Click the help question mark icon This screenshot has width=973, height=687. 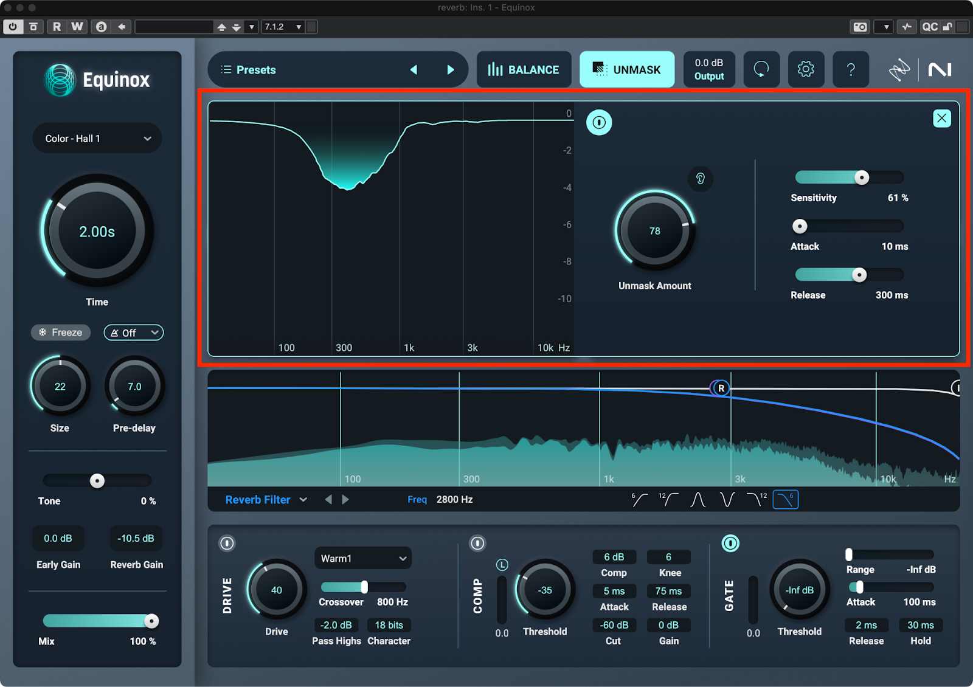(x=850, y=69)
